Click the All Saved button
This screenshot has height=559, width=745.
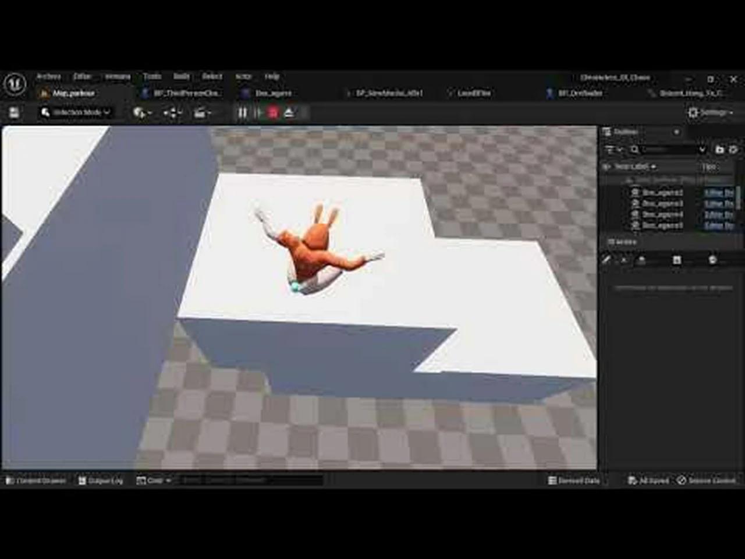tap(648, 480)
